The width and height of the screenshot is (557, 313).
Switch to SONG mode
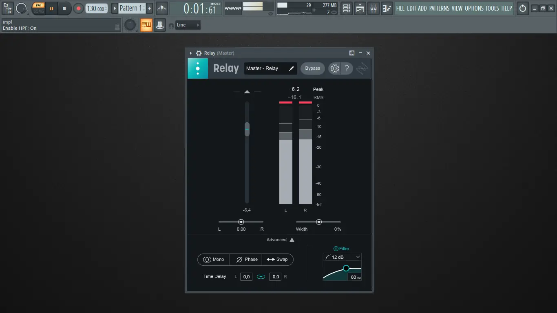pyautogui.click(x=39, y=11)
